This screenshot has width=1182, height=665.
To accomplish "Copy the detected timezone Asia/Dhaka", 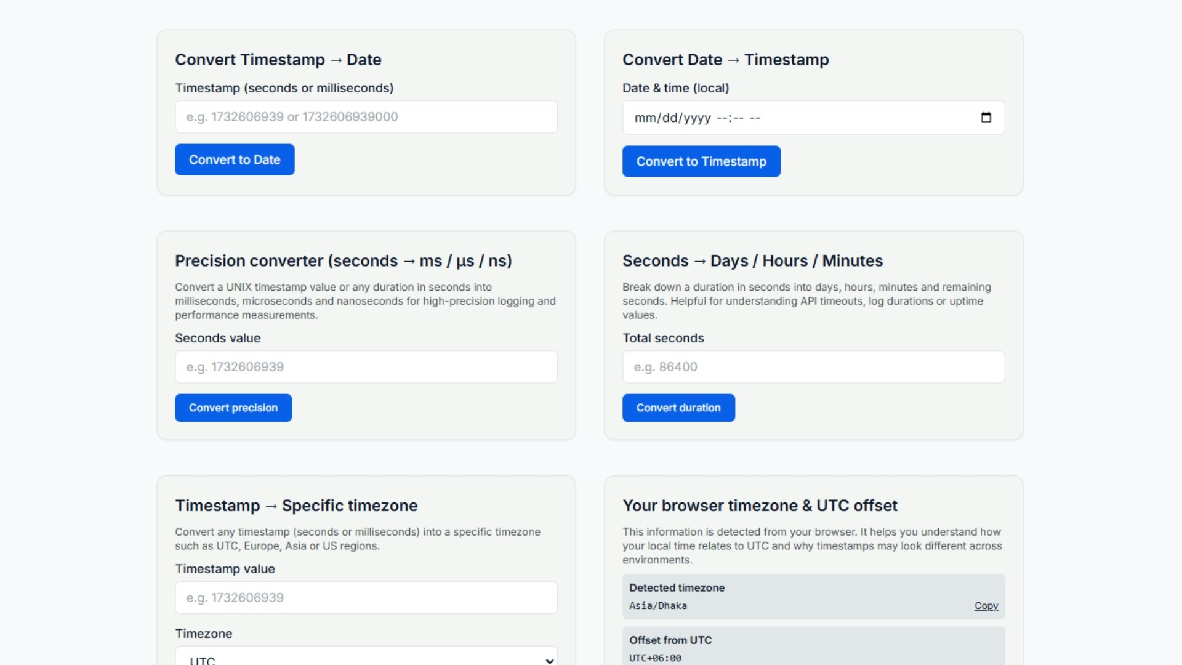I will point(986,606).
